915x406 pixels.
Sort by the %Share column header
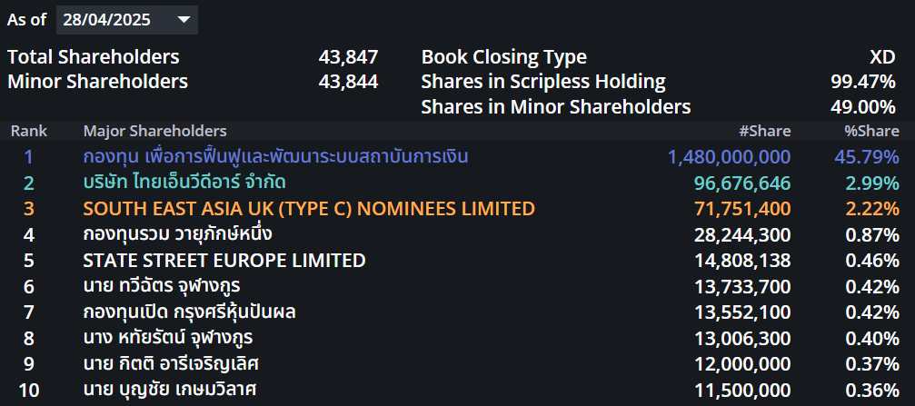pos(871,131)
